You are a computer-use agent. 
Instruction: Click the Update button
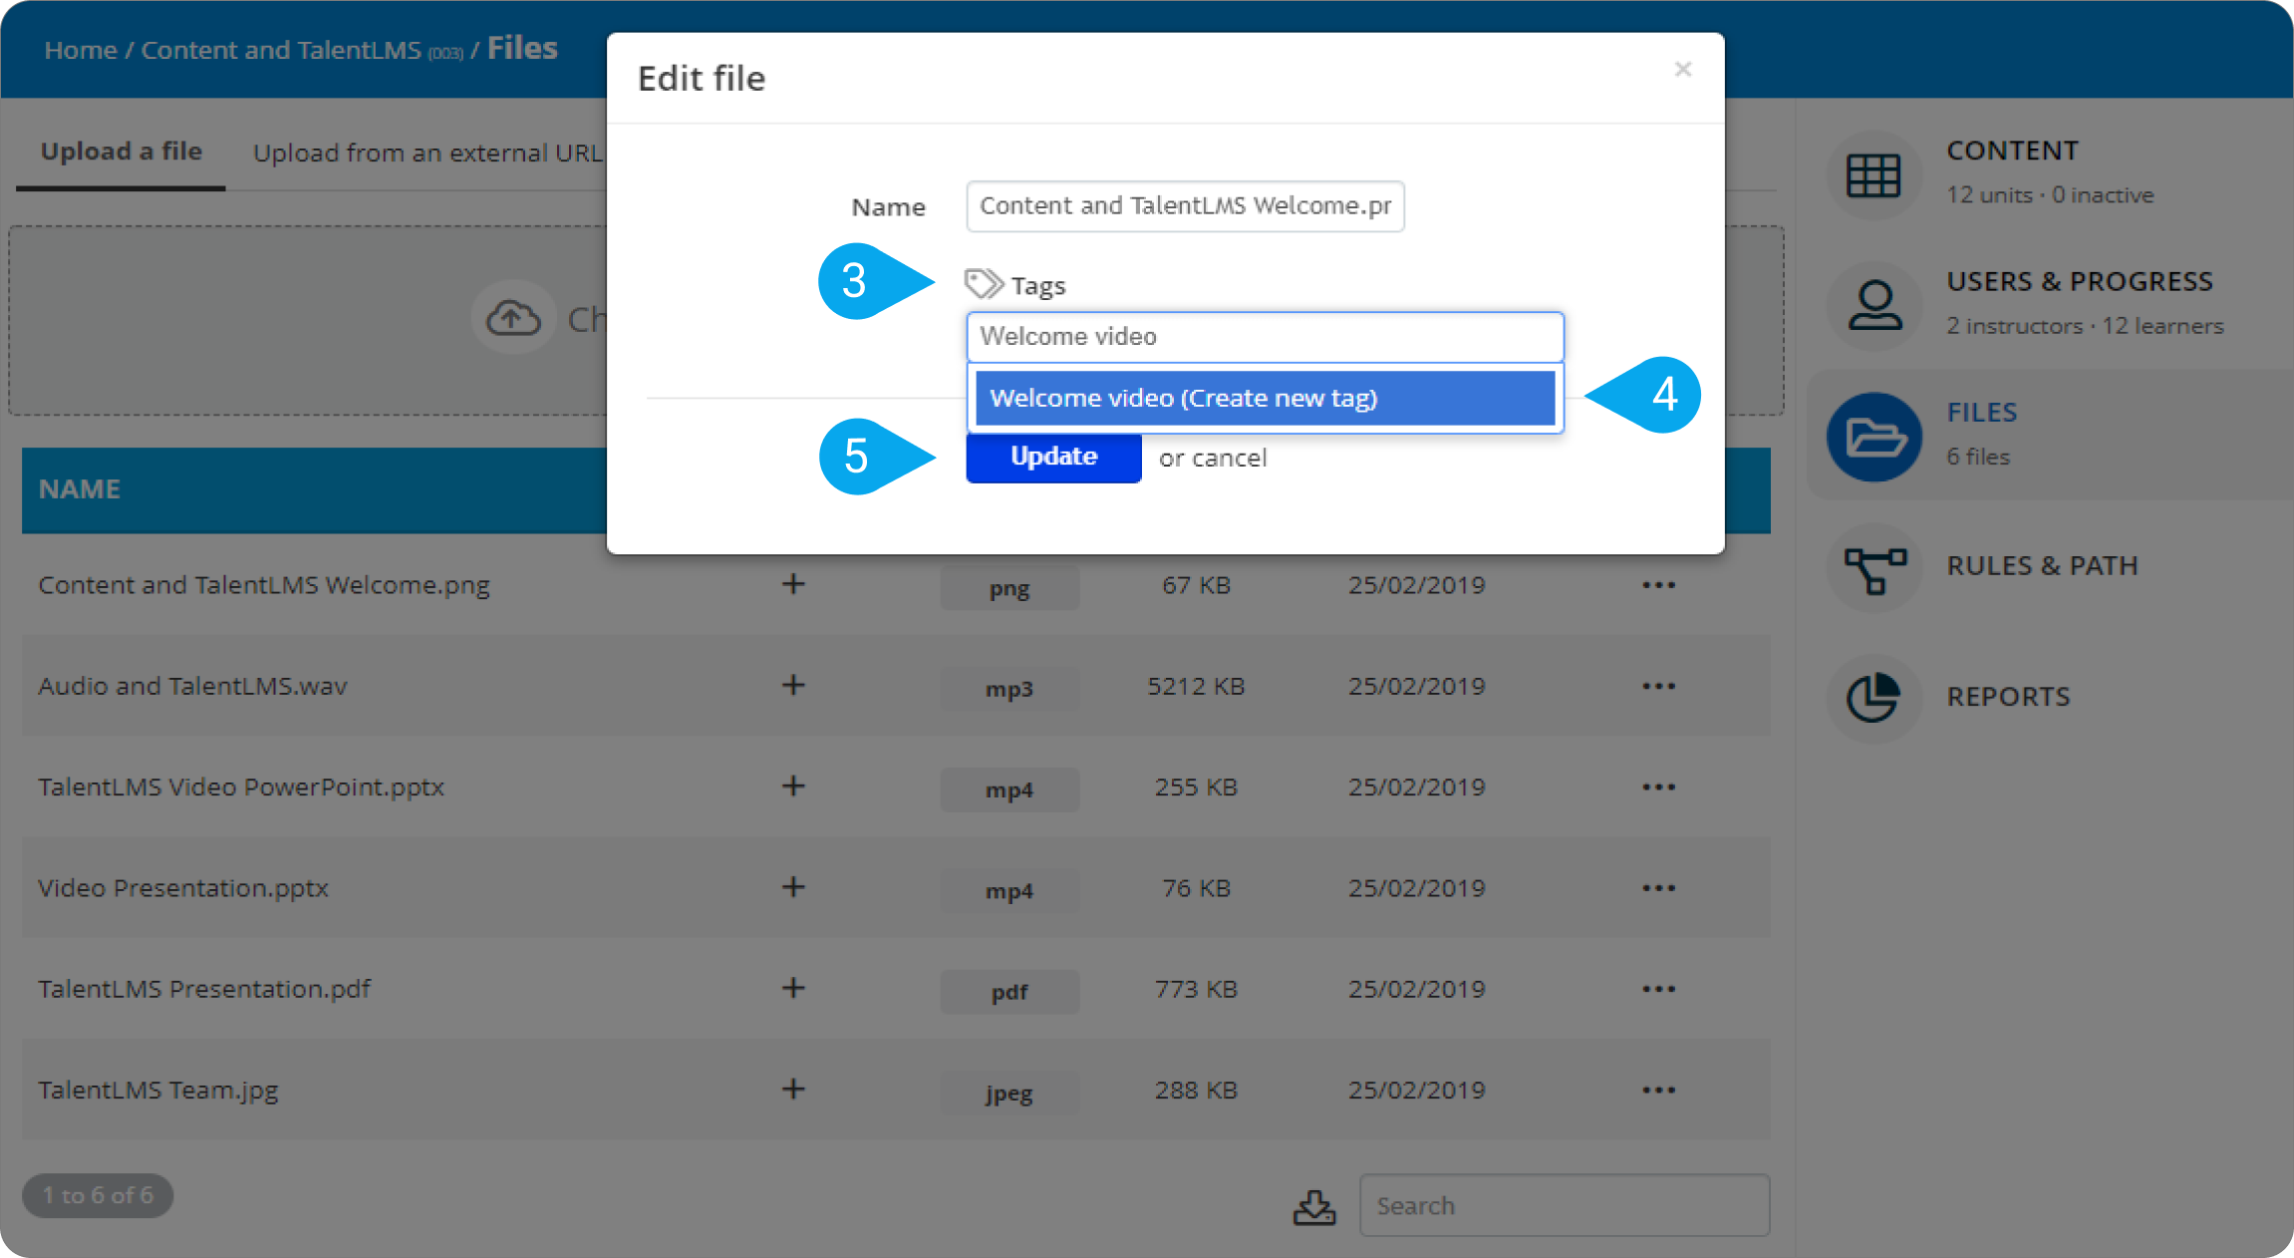(1053, 457)
